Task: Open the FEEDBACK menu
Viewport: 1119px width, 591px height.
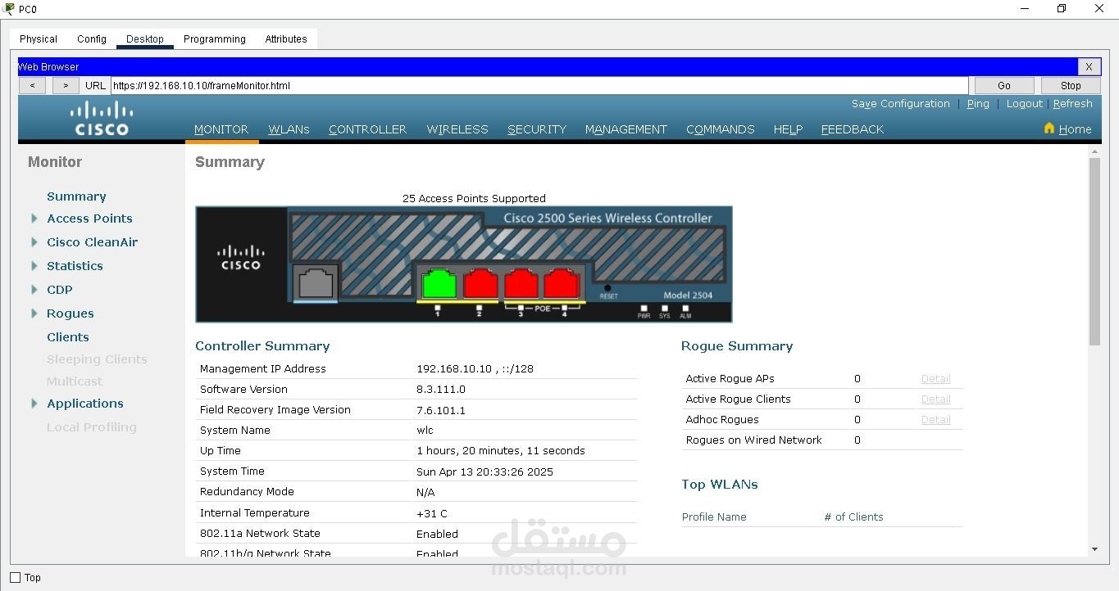Action: (853, 129)
